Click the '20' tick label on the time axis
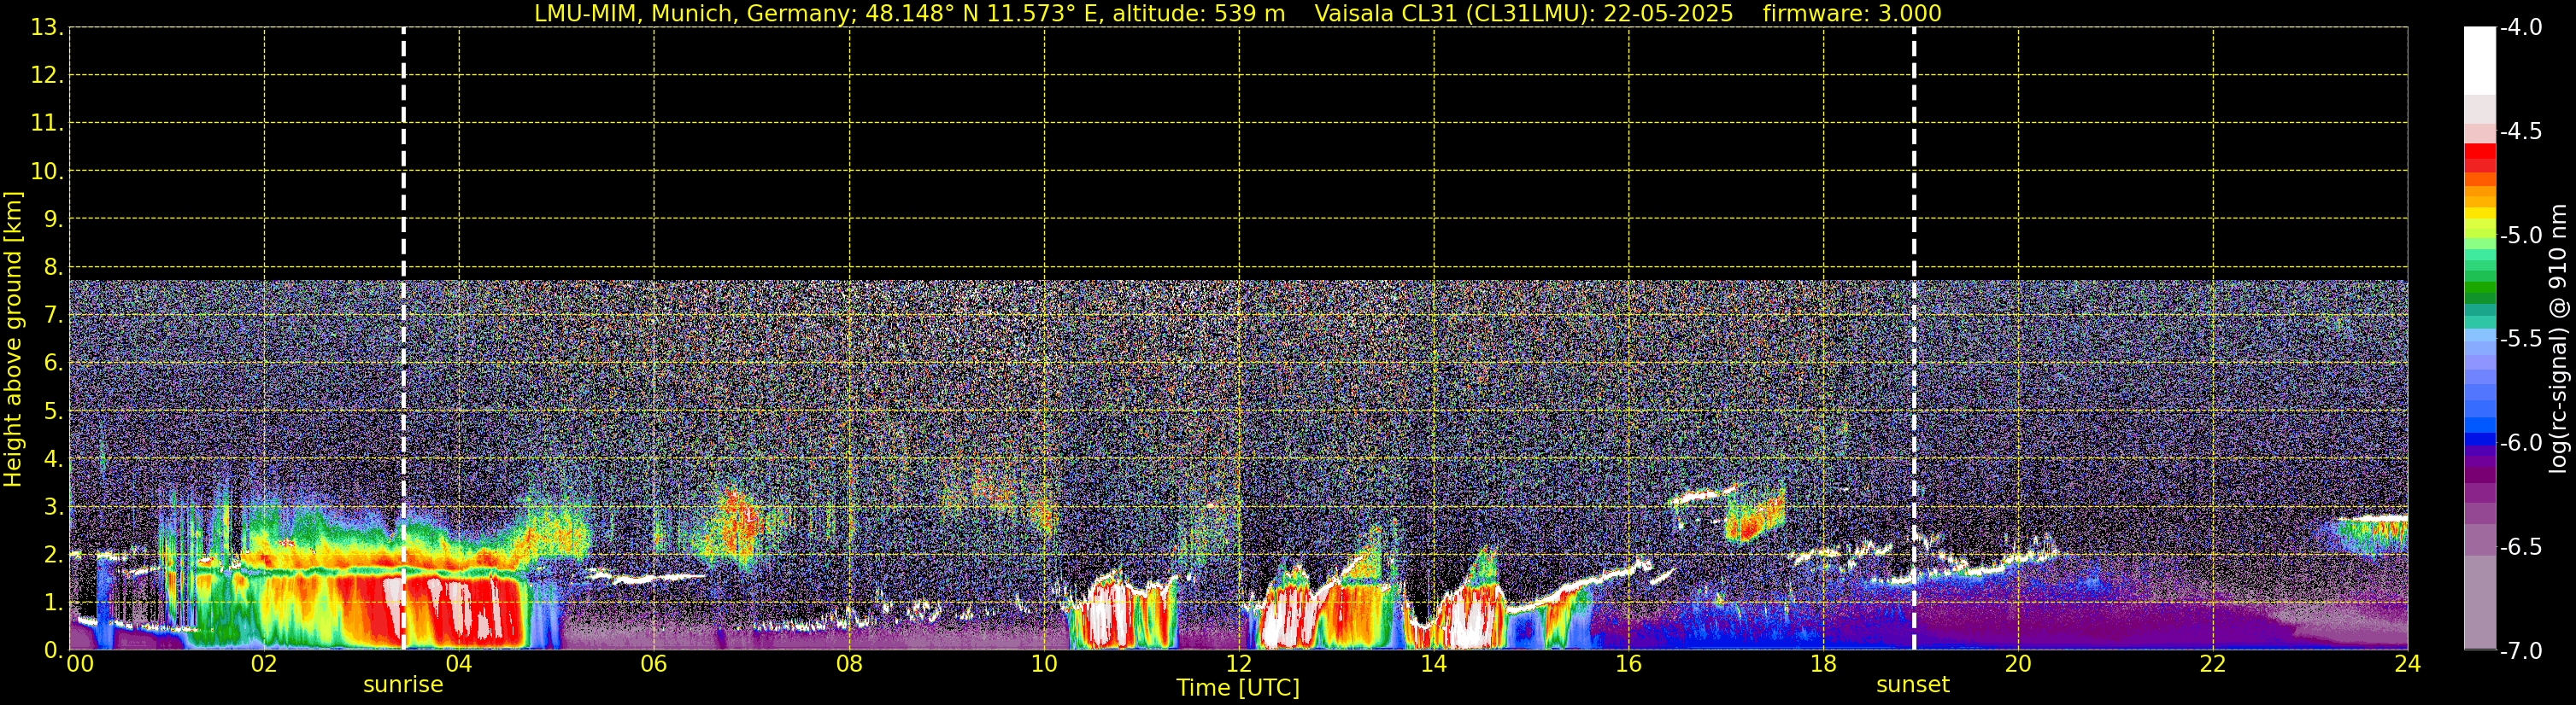The height and width of the screenshot is (705, 2576). click(2018, 664)
